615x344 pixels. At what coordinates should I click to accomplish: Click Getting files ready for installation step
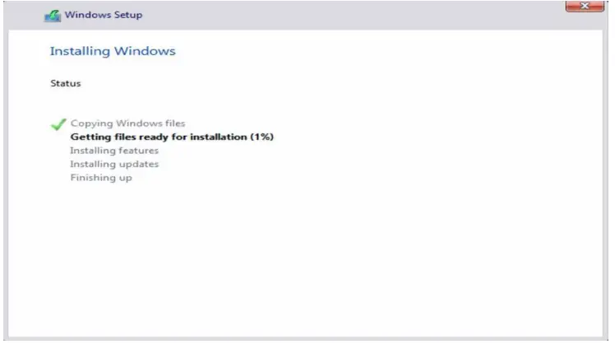click(172, 137)
